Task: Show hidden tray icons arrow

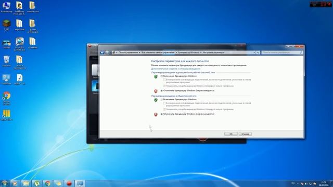Action: coord(298,183)
